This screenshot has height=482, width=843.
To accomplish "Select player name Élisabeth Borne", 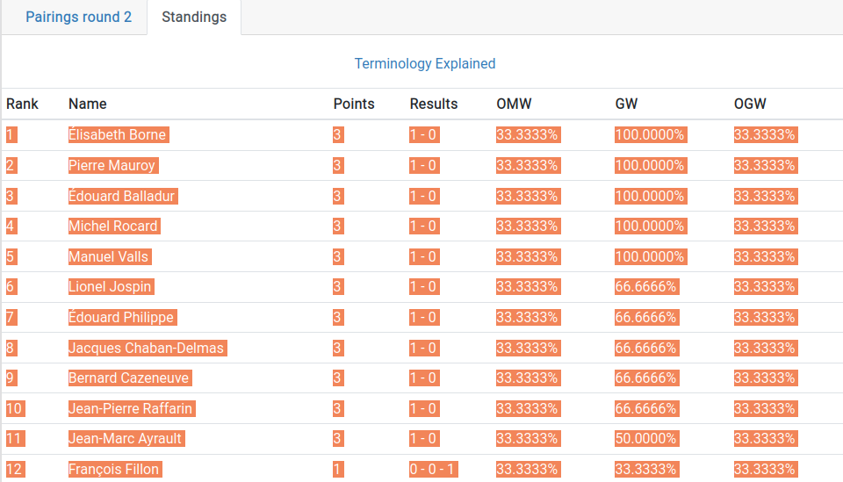I will tap(118, 135).
